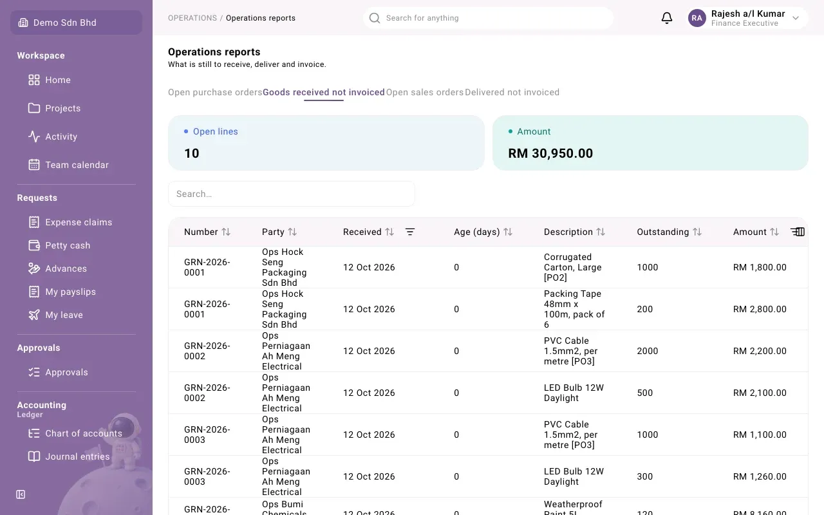Sort by Amount column arrows
The image size is (824, 515).
[x=774, y=232]
